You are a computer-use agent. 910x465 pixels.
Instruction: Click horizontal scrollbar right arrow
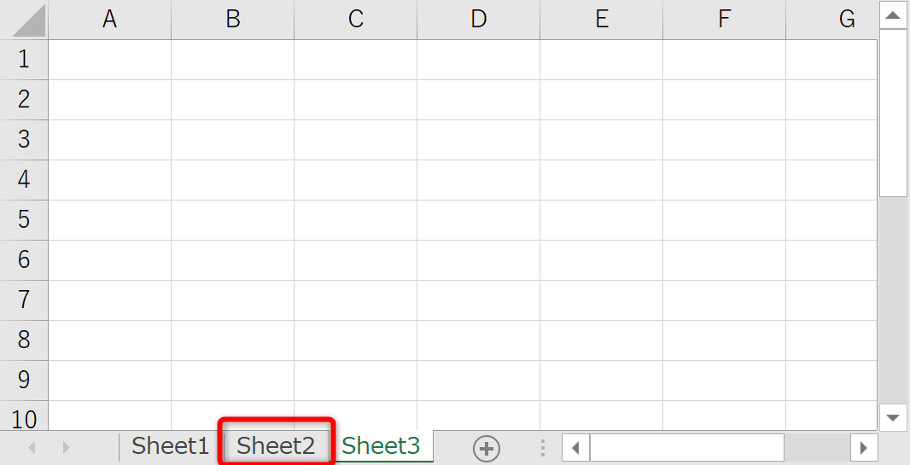[x=864, y=448]
